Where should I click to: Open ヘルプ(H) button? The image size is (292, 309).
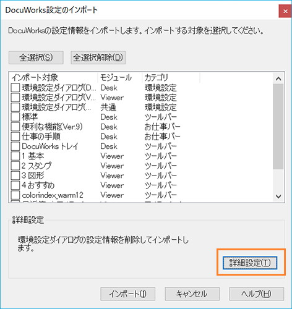coord(257,294)
